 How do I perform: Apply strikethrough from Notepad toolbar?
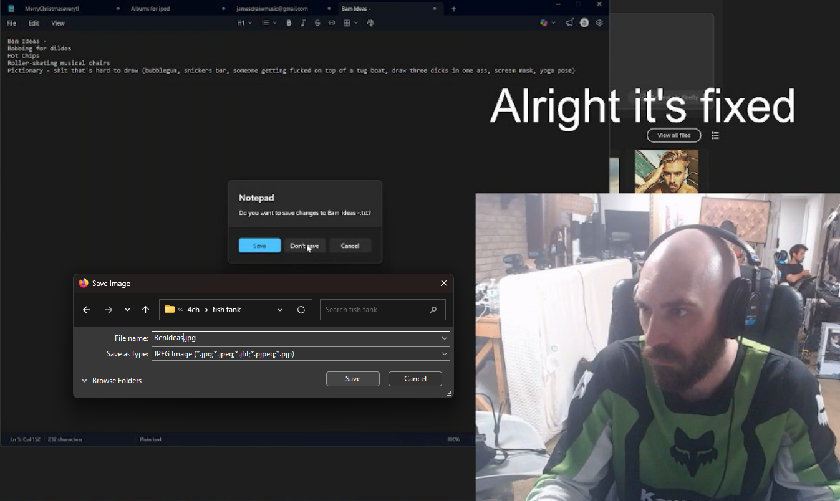(x=317, y=23)
